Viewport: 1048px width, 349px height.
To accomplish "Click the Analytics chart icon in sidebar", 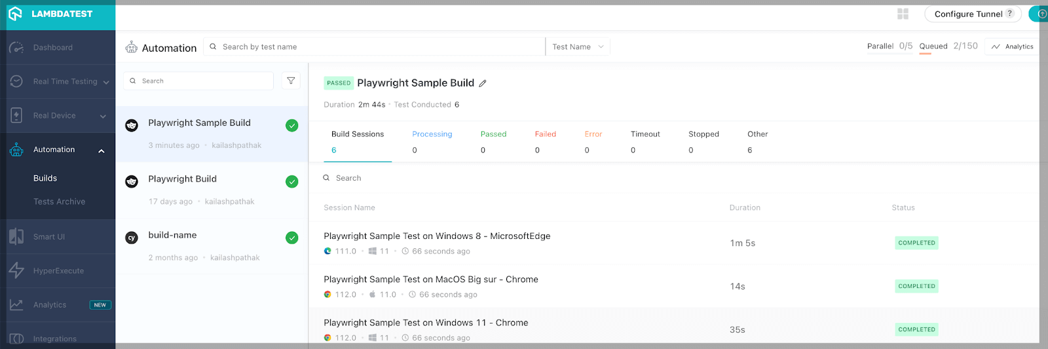I will click(x=16, y=304).
